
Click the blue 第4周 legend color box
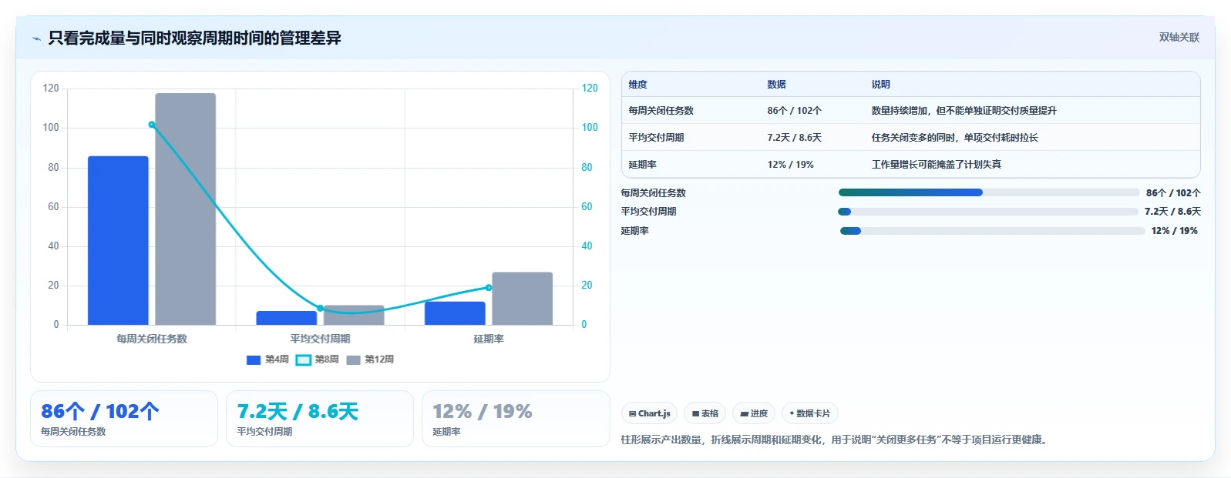pos(254,360)
